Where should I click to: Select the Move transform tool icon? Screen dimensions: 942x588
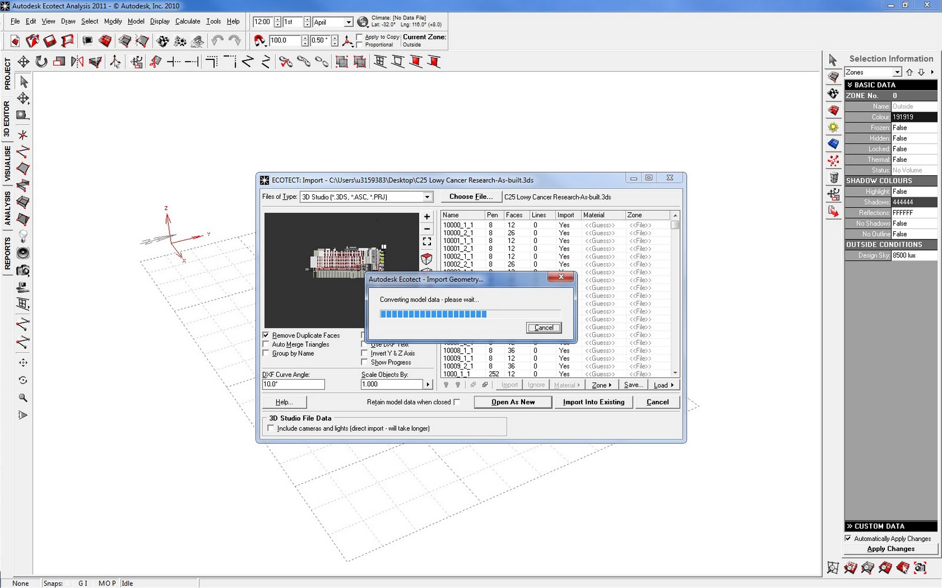click(x=24, y=61)
